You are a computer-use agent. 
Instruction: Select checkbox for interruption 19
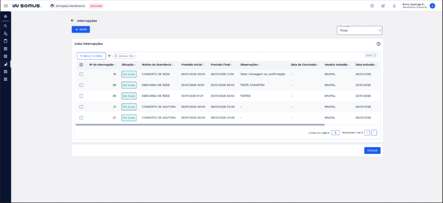[81, 74]
